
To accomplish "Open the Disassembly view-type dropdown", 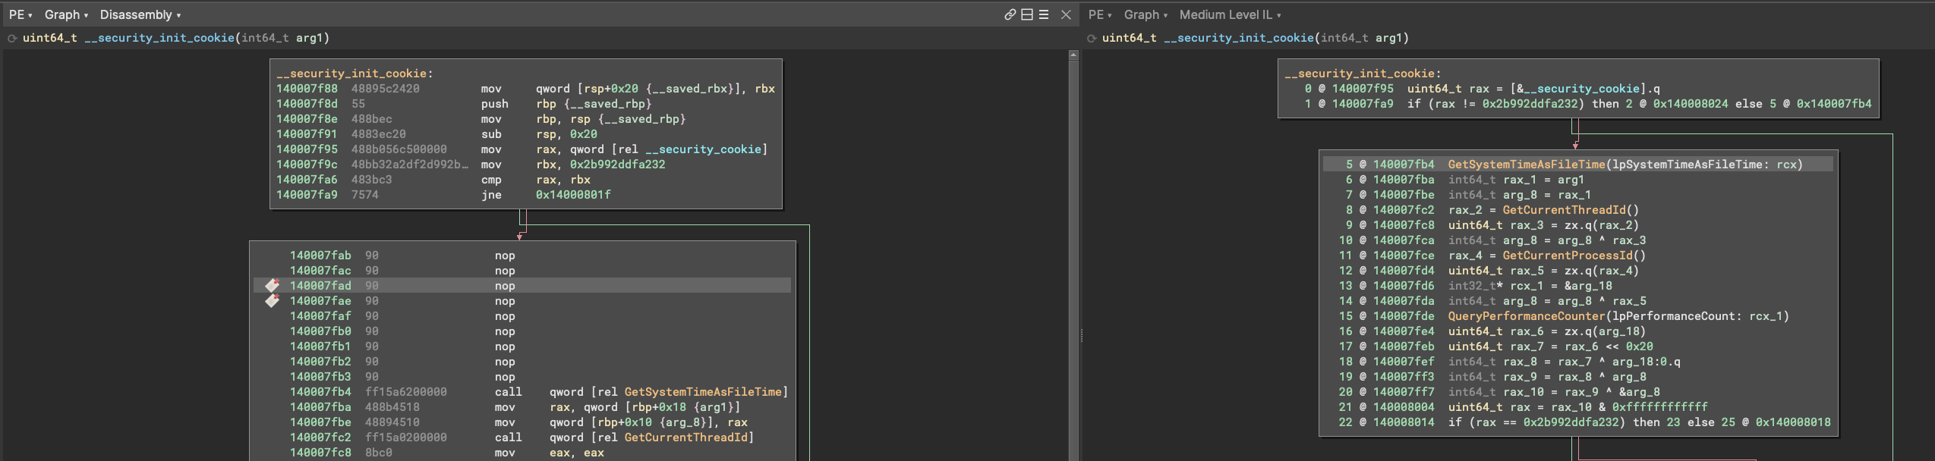I will click(140, 14).
